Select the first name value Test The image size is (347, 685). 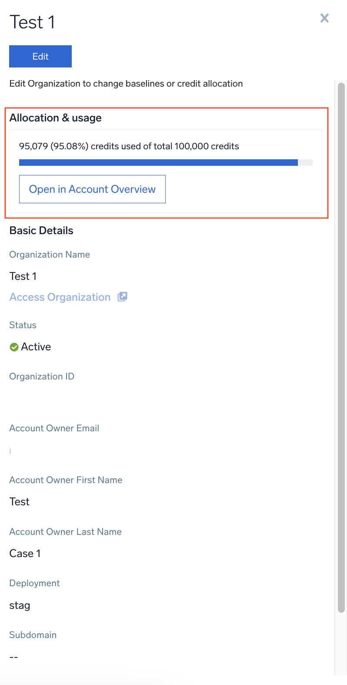point(20,502)
